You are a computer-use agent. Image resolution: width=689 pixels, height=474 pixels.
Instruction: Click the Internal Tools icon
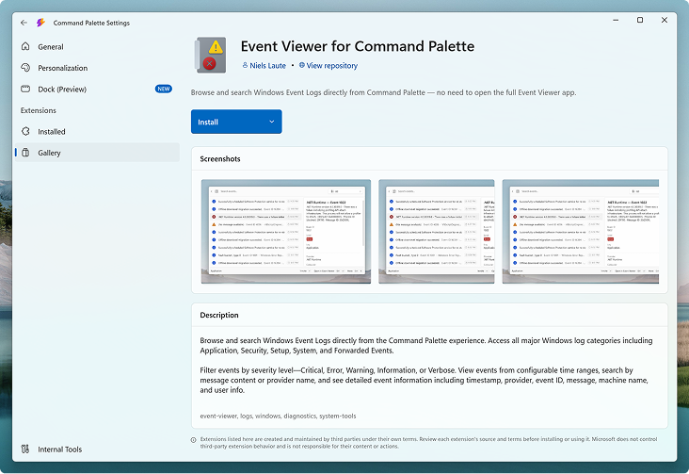coord(25,449)
